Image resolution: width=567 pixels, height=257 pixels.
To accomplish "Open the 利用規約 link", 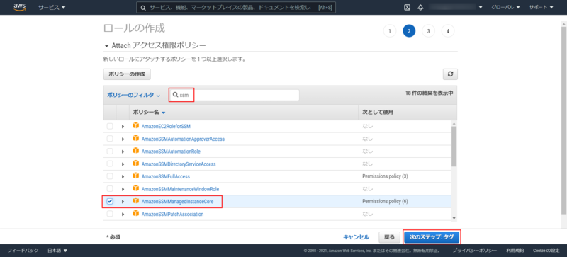I will (515, 251).
